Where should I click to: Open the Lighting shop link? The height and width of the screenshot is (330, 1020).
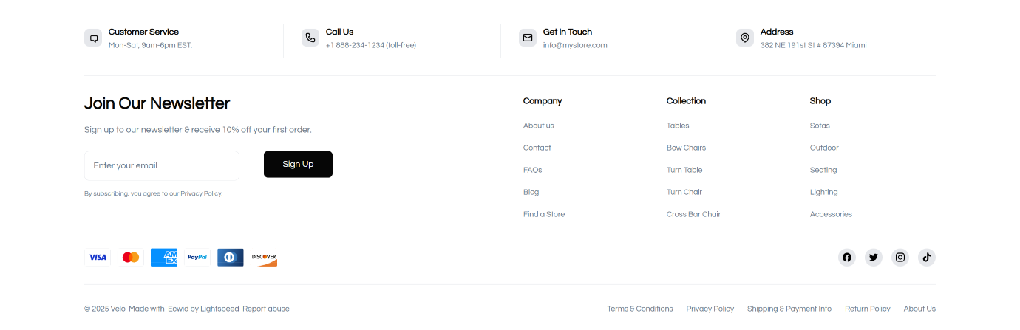click(823, 192)
